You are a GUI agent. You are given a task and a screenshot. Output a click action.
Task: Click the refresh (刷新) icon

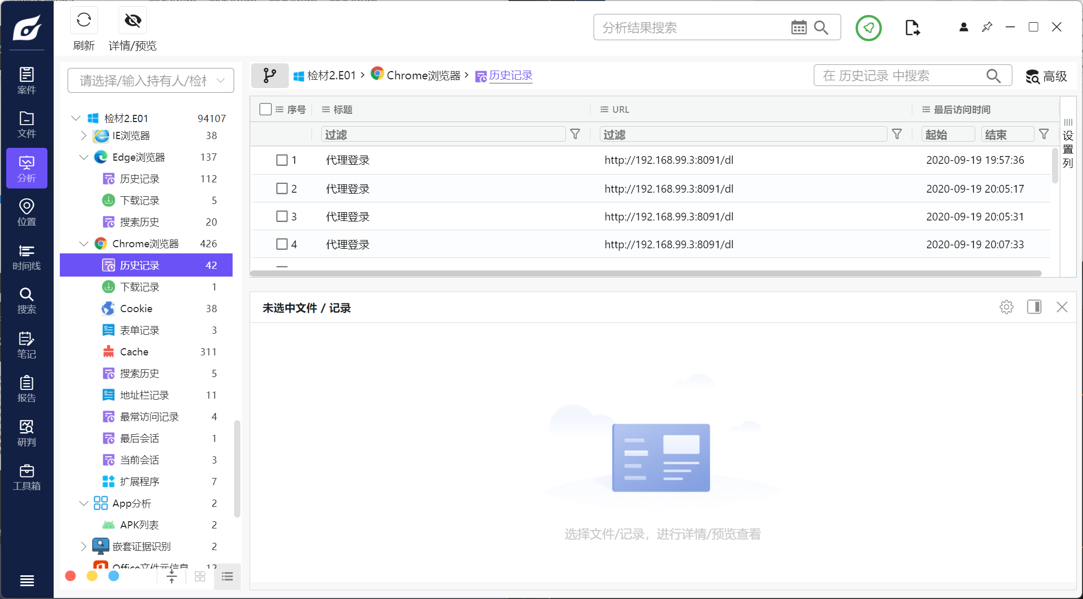tap(84, 21)
